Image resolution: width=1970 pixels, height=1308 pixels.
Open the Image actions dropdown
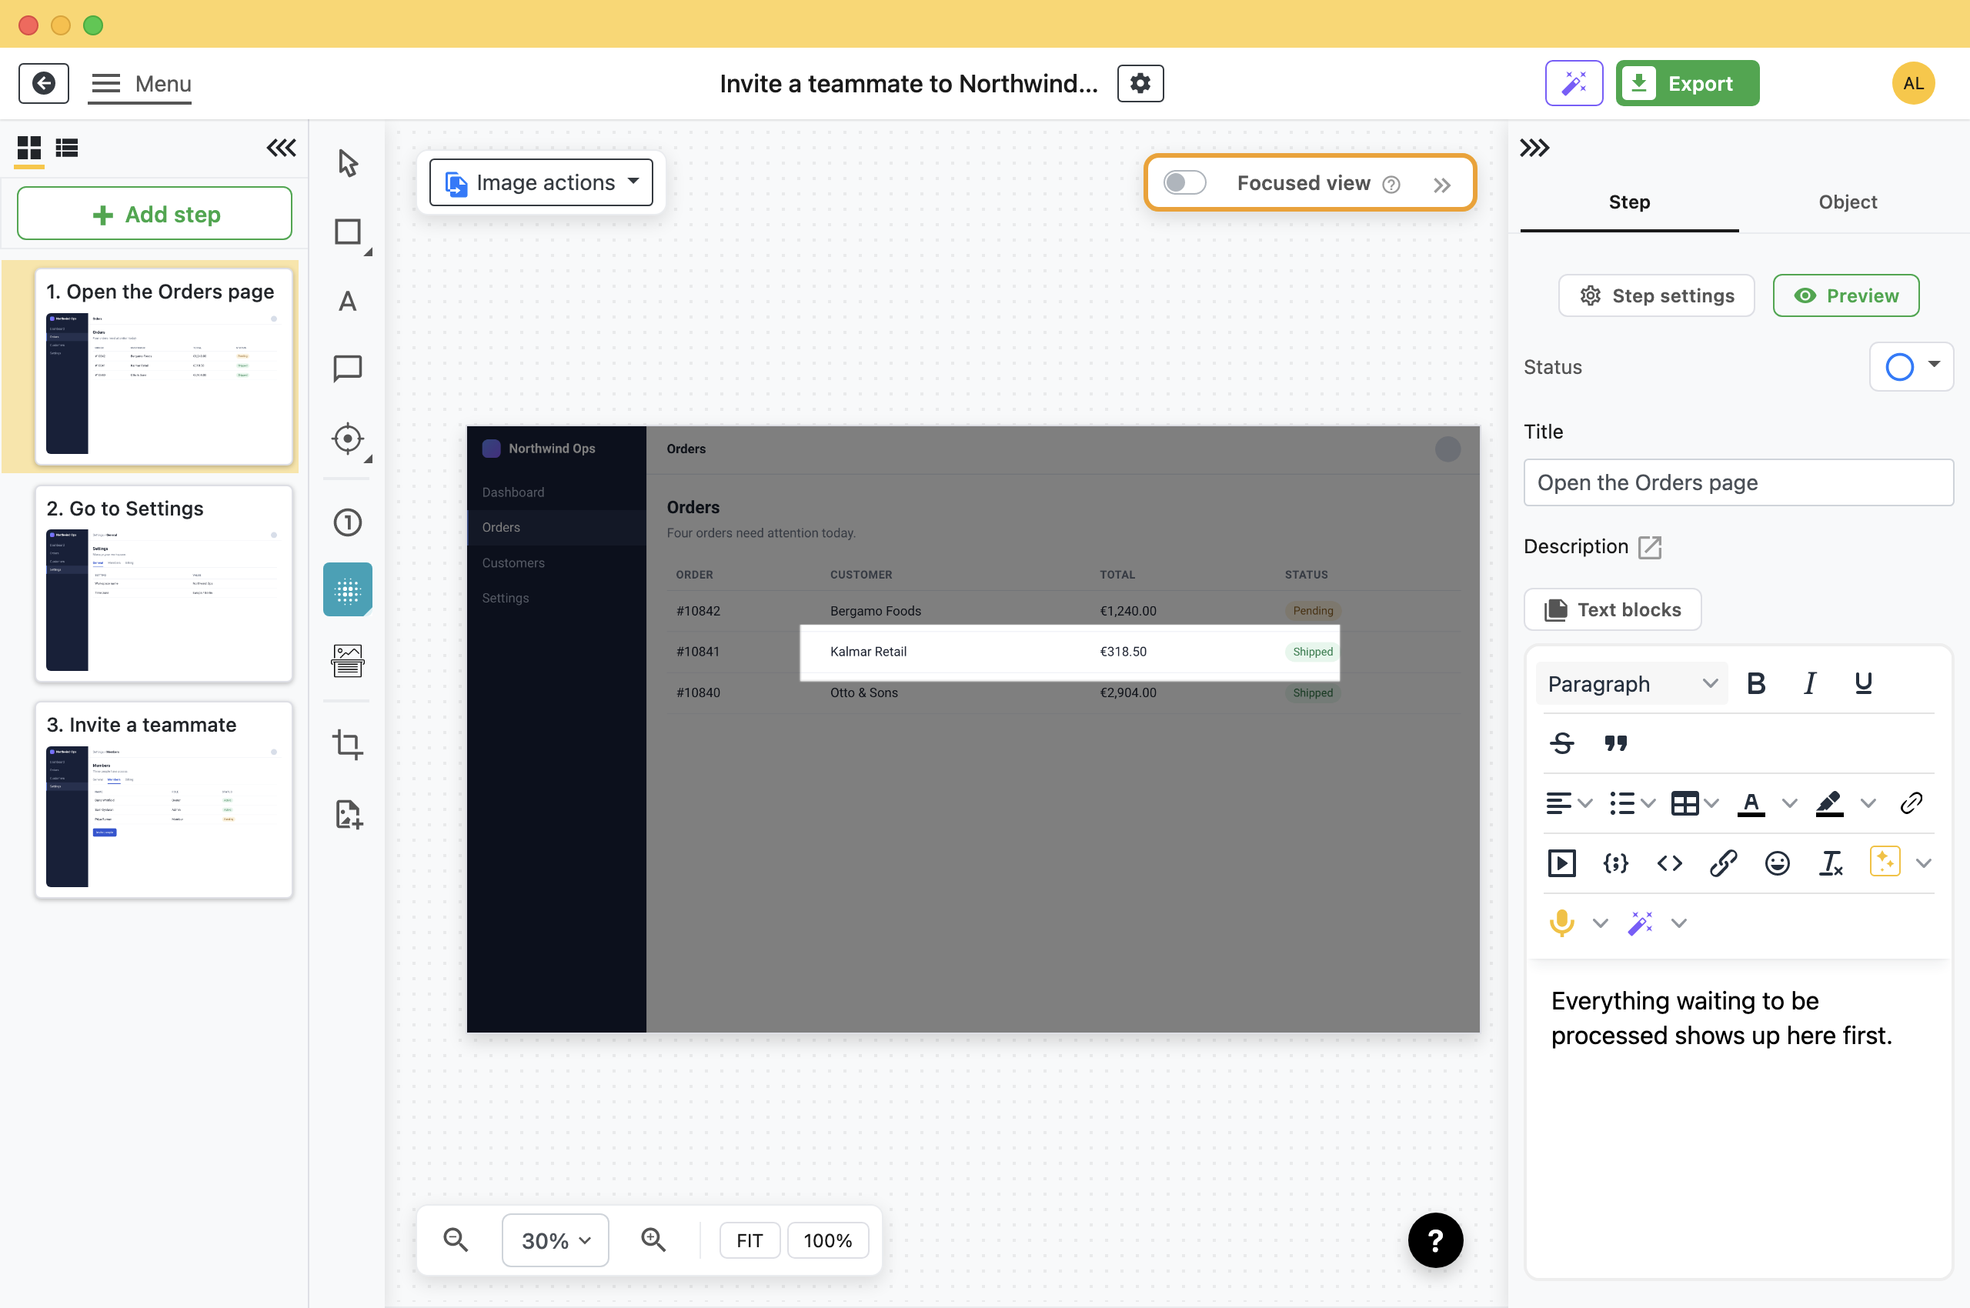pos(541,182)
